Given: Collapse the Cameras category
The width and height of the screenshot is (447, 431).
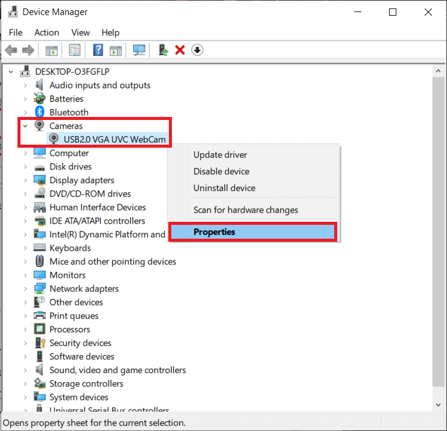Looking at the screenshot, I should (x=25, y=126).
